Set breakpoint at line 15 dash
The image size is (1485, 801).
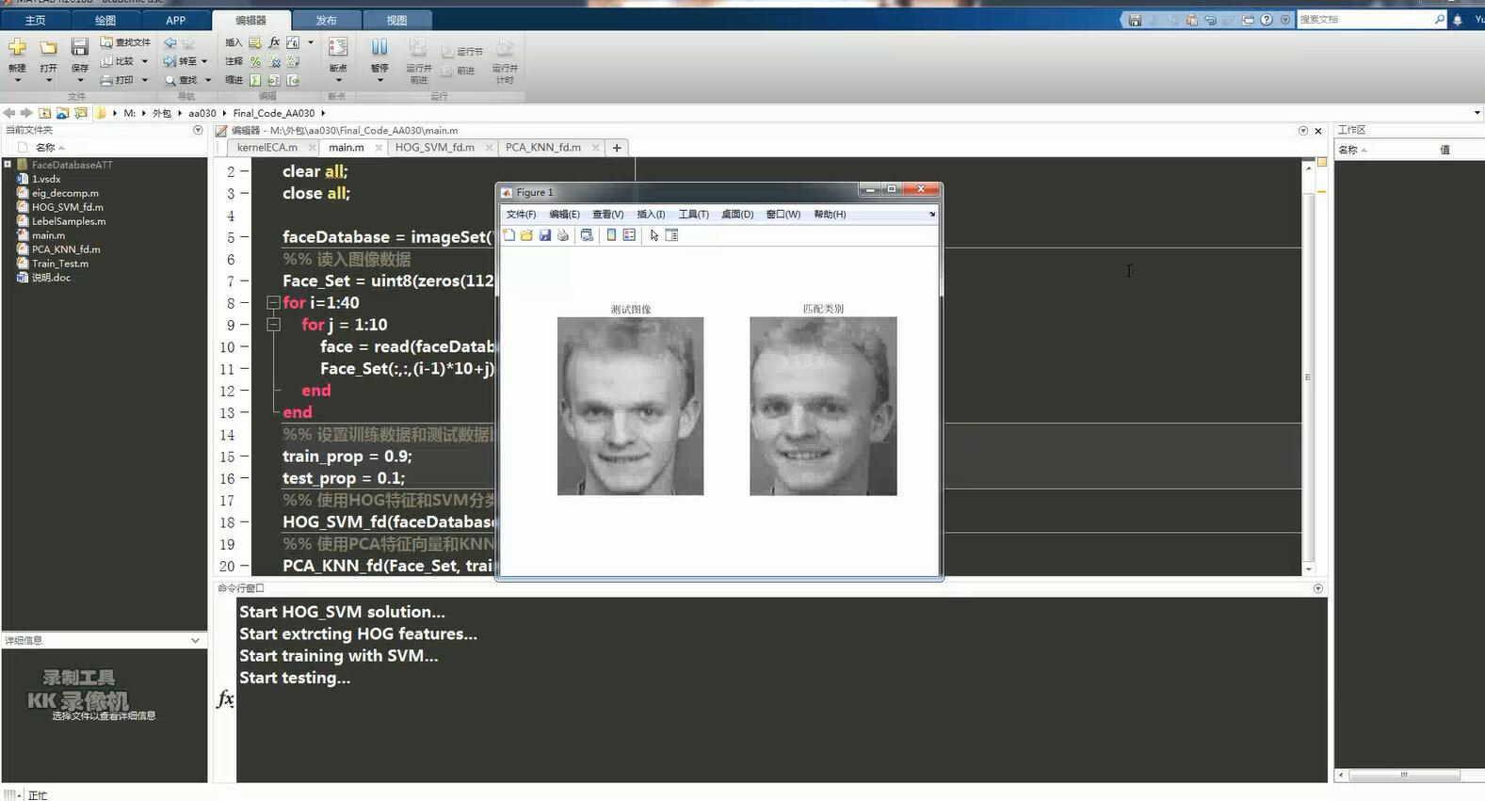pos(245,457)
